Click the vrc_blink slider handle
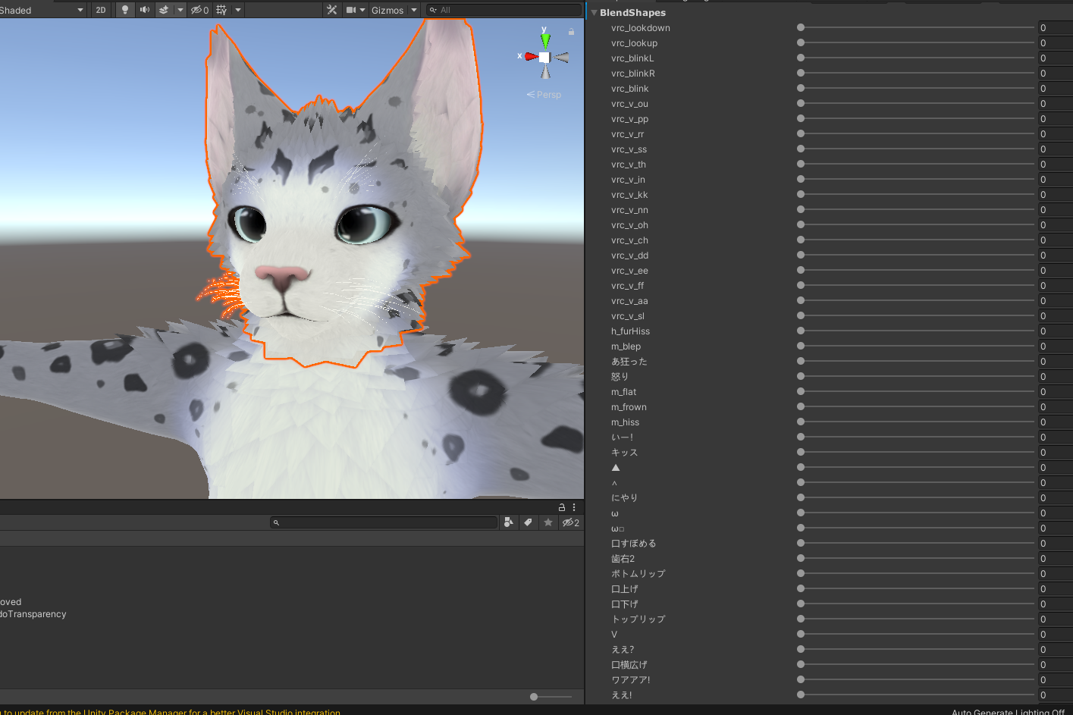1073x715 pixels. [x=801, y=89]
